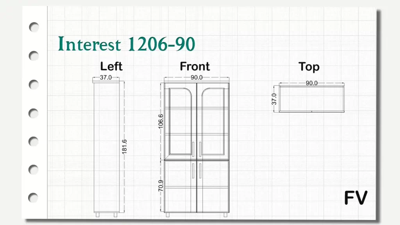
Task: Click the 37.0 depth above the left view
Action: coord(105,78)
